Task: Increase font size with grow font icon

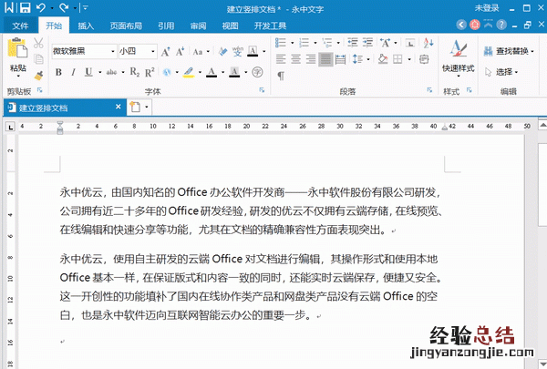Action: (165, 52)
